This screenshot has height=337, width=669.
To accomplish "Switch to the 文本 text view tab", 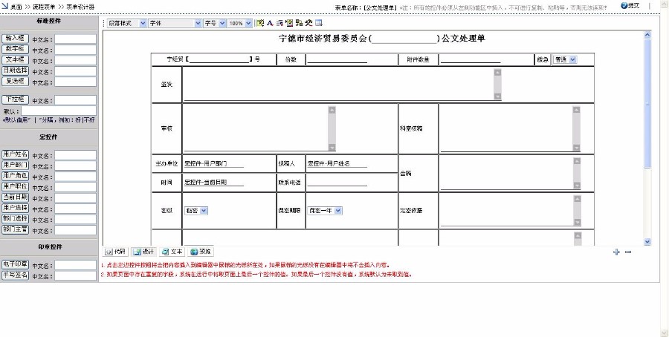I will tap(172, 252).
